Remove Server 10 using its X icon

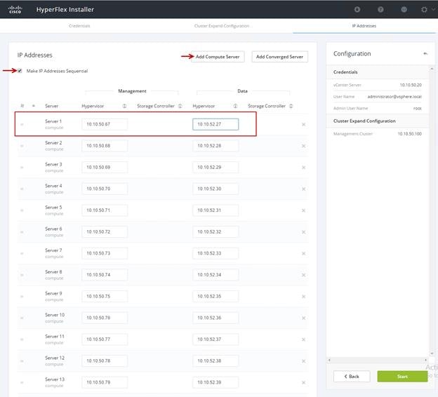(304, 318)
